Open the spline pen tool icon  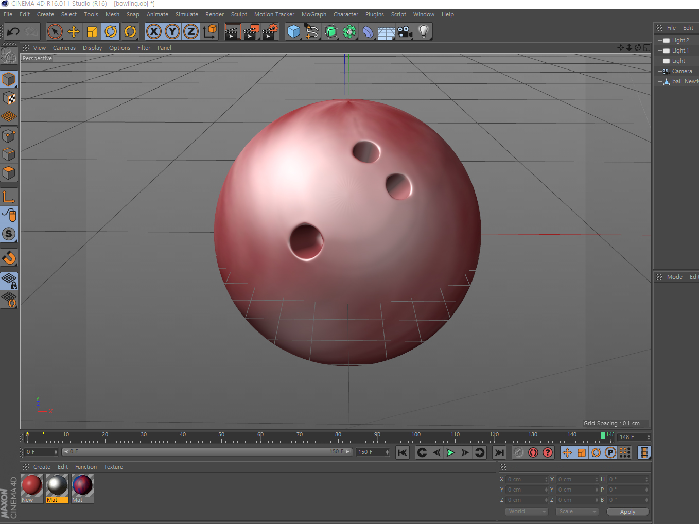312,31
